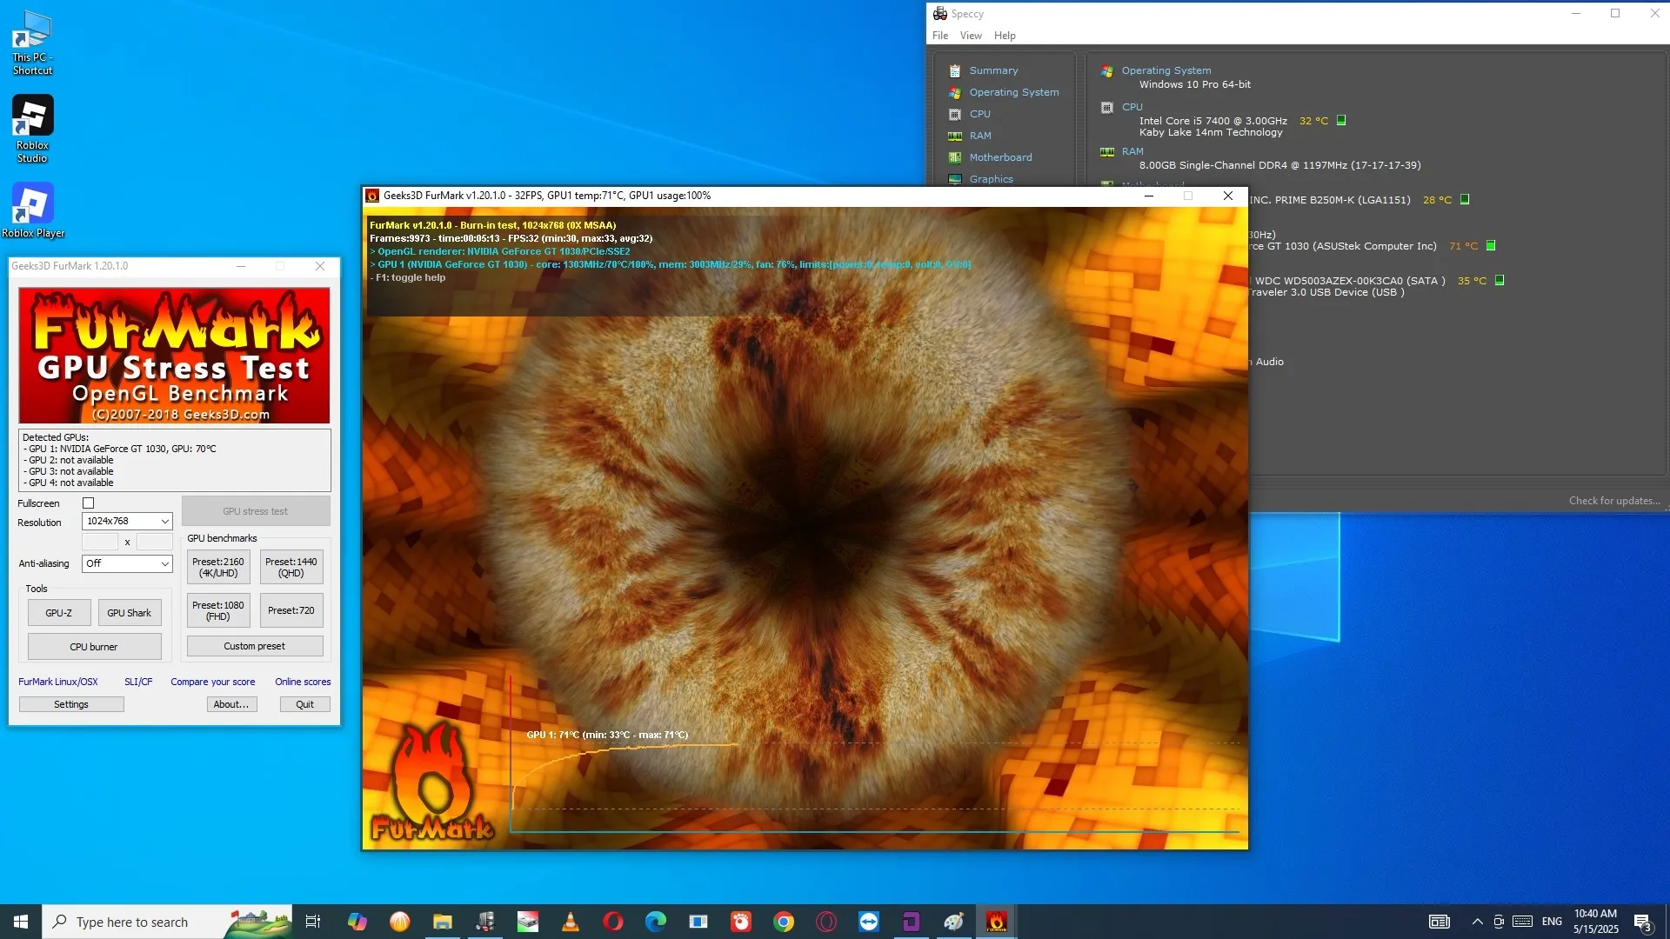Viewport: 1670px width, 939px height.
Task: Open the View menu in Speccy
Action: pyautogui.click(x=971, y=36)
